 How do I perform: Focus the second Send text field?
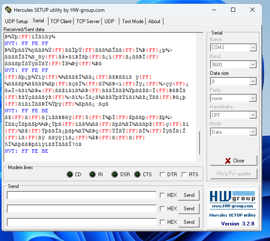tap(82, 209)
